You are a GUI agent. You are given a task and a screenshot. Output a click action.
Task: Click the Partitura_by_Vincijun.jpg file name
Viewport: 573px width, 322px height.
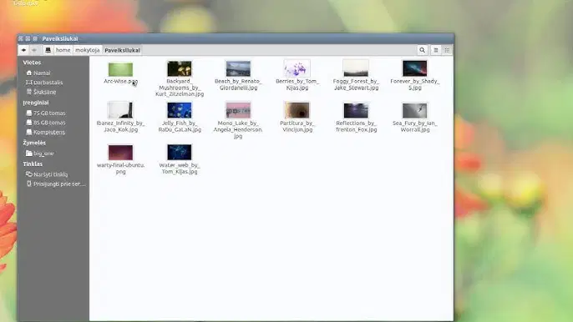pos(297,126)
